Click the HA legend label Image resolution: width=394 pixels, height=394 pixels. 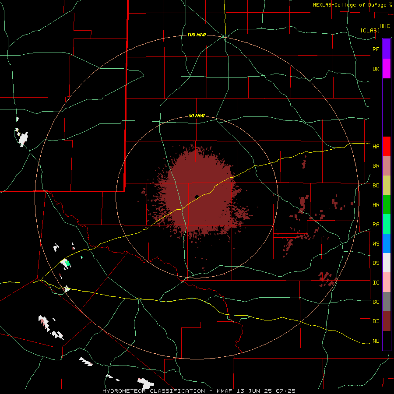pos(376,146)
